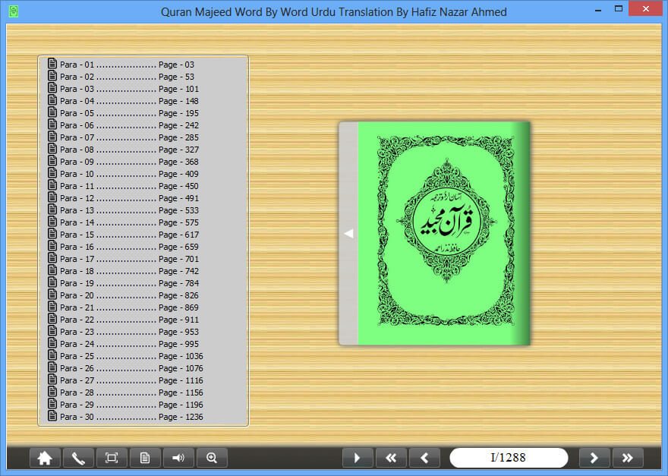
Task: Click the white flip arrow on book spine
Action: pos(348,234)
